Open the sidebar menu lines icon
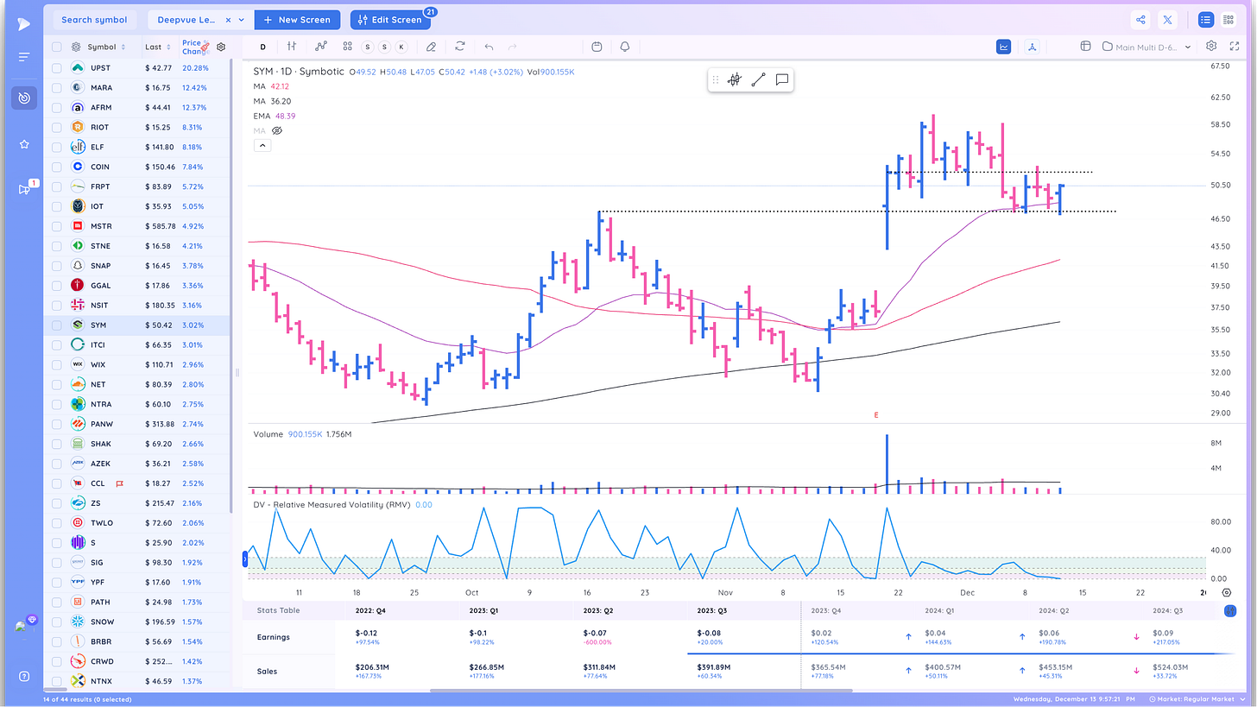 point(23,57)
